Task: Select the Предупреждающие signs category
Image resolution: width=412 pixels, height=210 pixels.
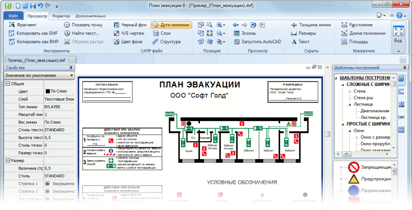Action: [x=369, y=179]
